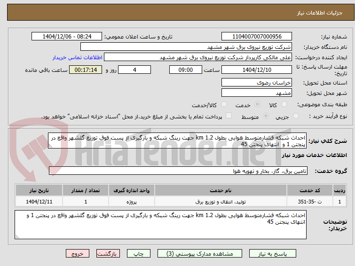Click the شرح کلی نیاز text area
The width and height of the screenshot is (355, 266).
(x=177, y=141)
